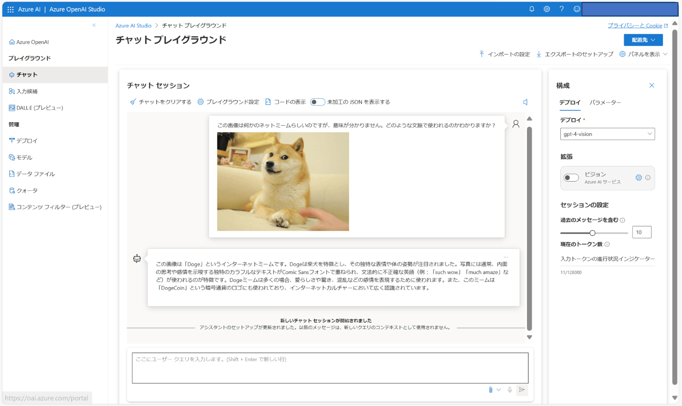Click チャットをクリアする button

pos(160,102)
